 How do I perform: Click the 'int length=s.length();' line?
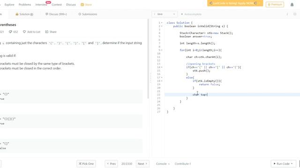(x=197, y=43)
